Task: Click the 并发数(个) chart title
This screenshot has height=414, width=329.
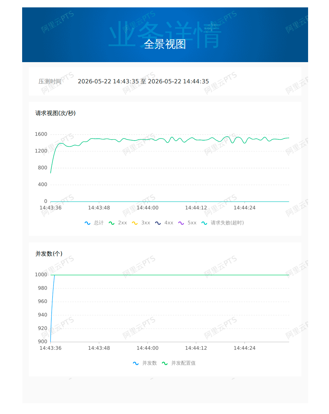Action: point(49,253)
